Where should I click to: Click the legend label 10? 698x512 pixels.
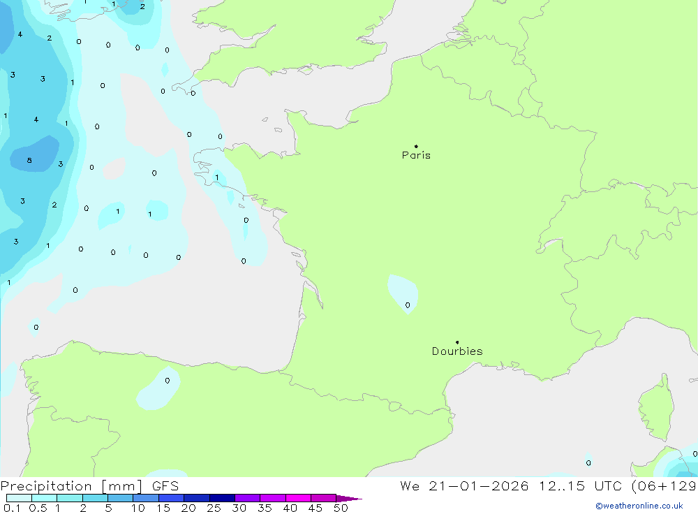[x=138, y=508]
